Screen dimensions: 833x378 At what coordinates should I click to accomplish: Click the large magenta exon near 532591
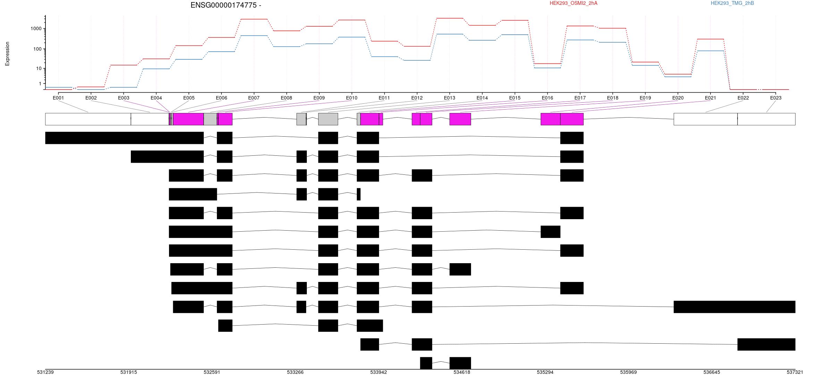click(x=188, y=119)
